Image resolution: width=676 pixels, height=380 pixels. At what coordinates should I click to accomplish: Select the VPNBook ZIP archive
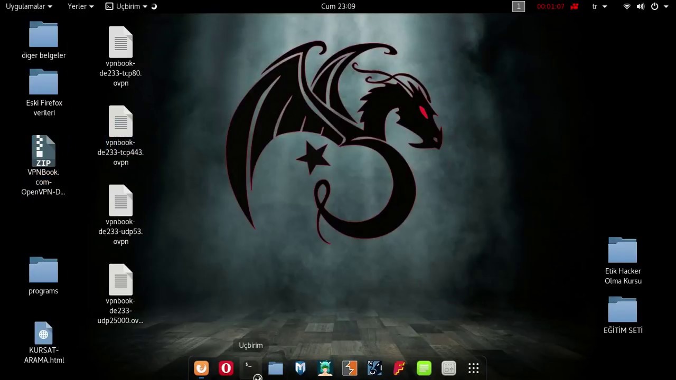(x=43, y=165)
